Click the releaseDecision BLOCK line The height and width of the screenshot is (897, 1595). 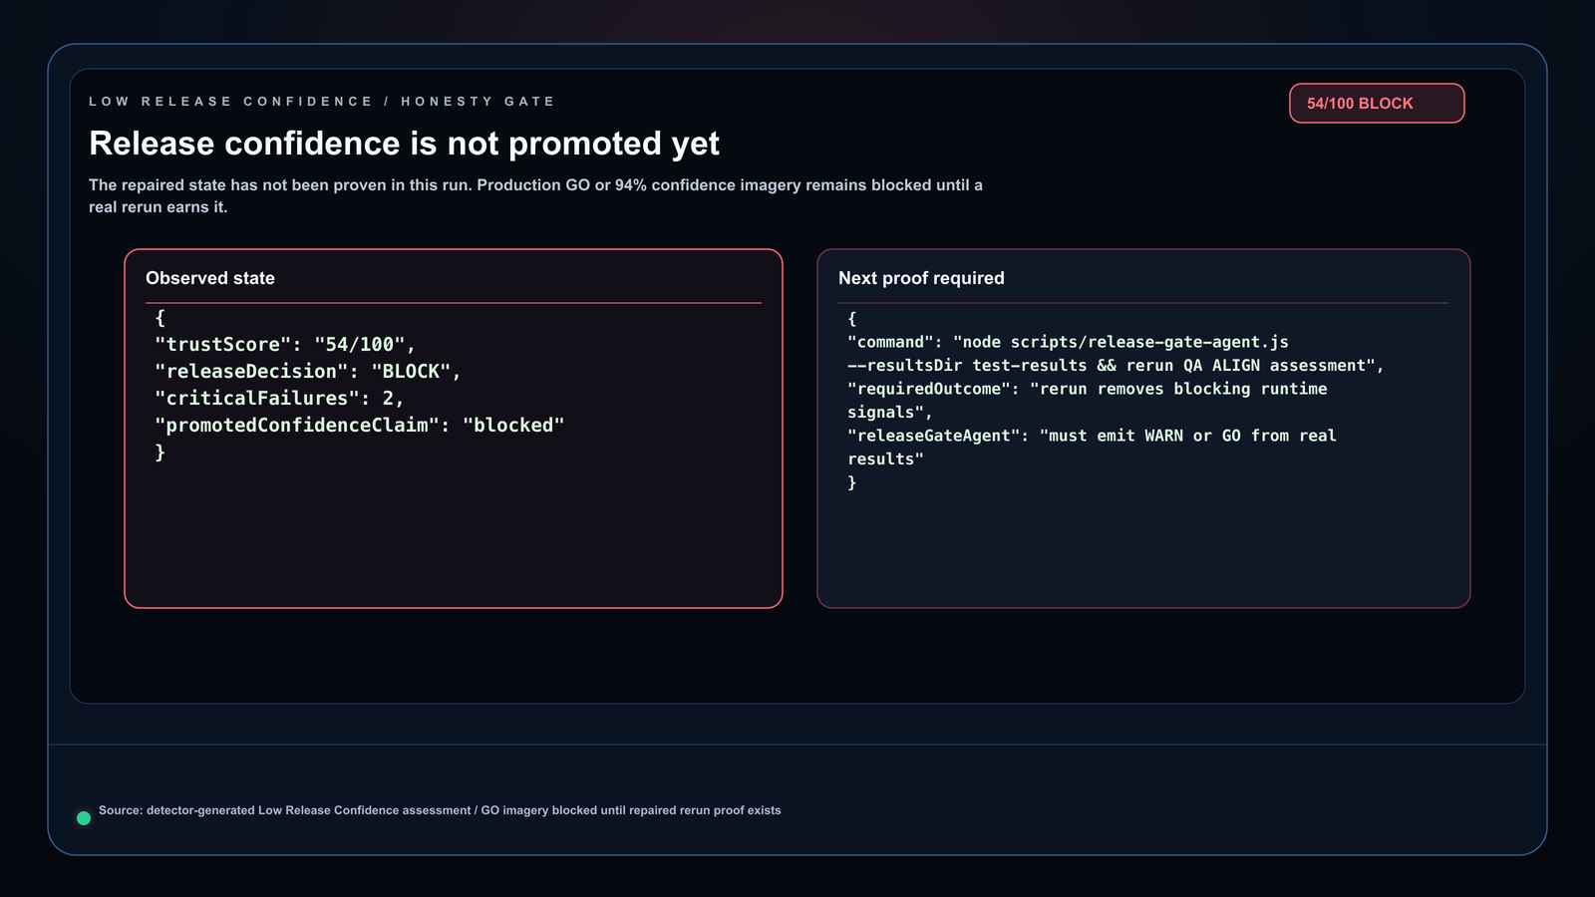308,372
